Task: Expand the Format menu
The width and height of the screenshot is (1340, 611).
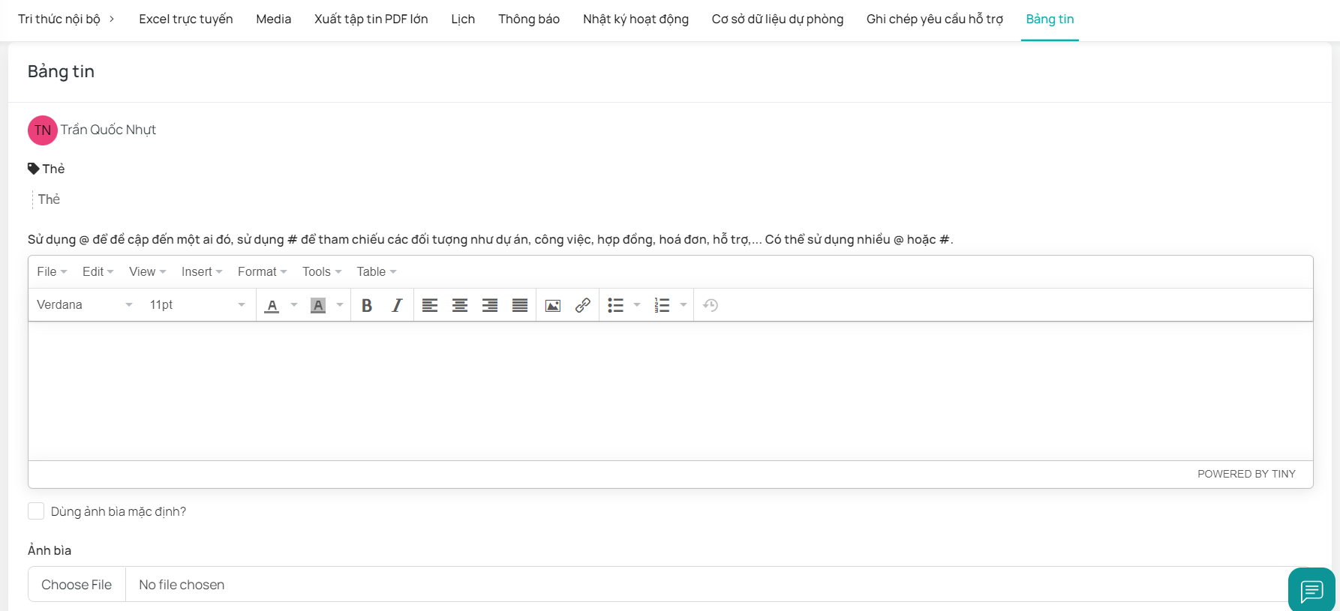Action: pos(262,271)
